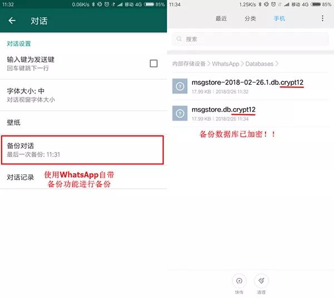Navigate to WhatsApp breadcrumb folder
The height and width of the screenshot is (298, 334).
click(x=225, y=63)
